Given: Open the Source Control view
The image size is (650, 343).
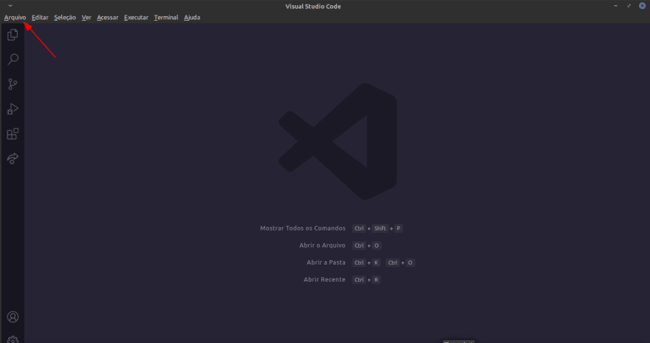Looking at the screenshot, I should [x=13, y=84].
